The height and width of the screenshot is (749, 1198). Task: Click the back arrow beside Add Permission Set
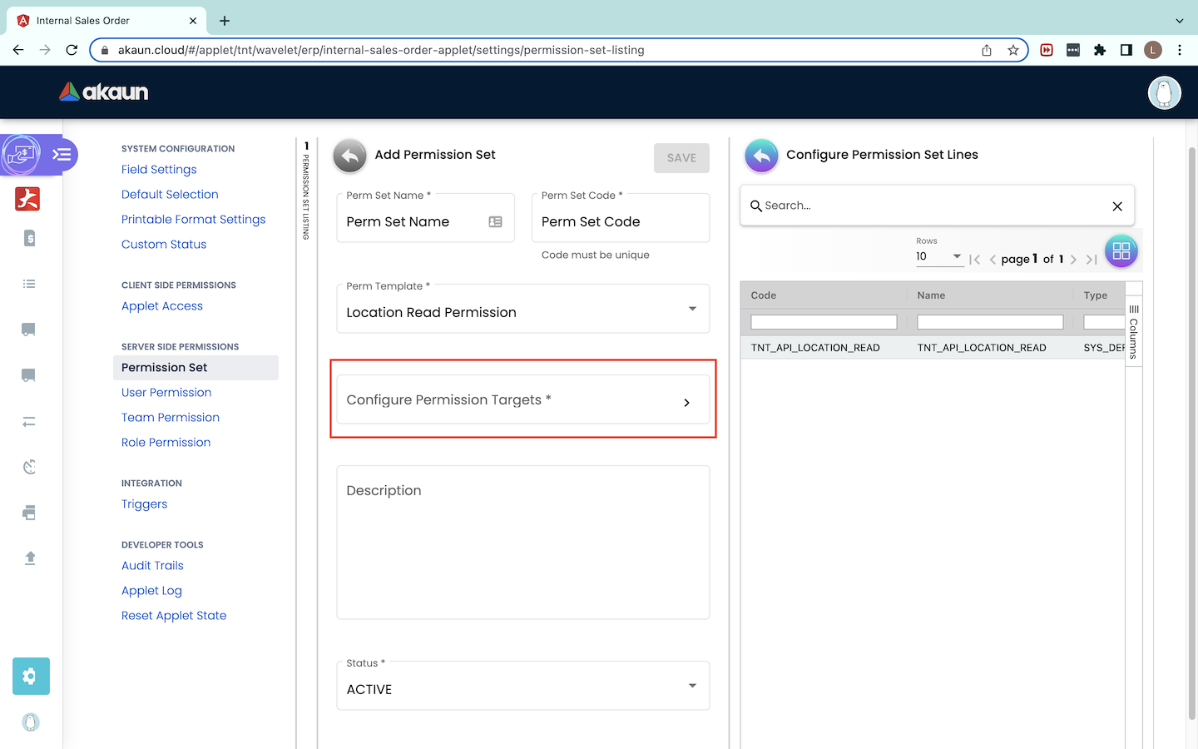[349, 156]
